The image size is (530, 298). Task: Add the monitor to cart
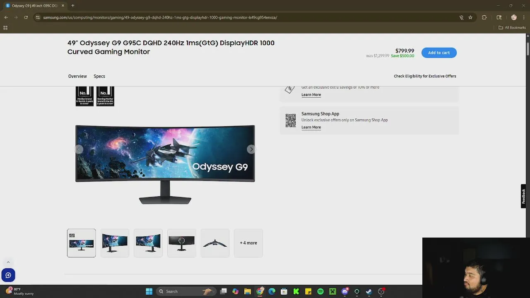(x=439, y=53)
